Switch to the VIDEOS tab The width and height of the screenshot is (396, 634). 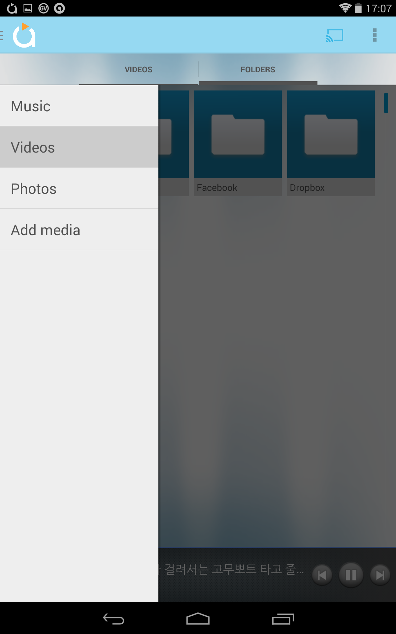click(139, 70)
